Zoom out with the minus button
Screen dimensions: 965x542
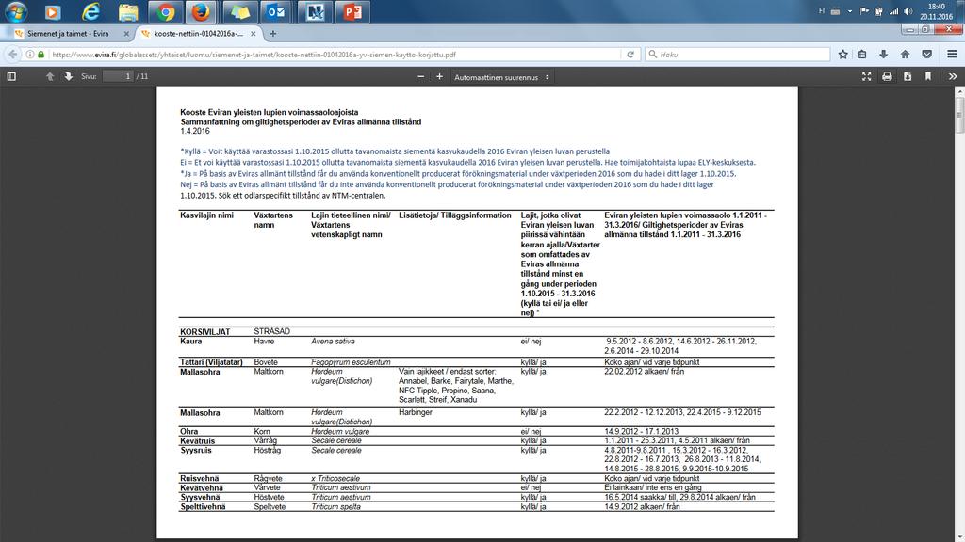421,77
